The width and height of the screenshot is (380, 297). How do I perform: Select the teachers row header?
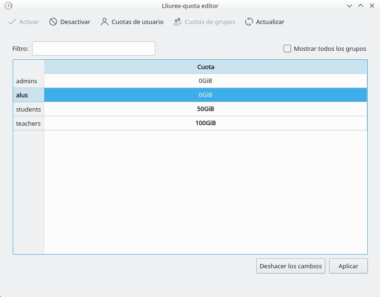coord(29,123)
